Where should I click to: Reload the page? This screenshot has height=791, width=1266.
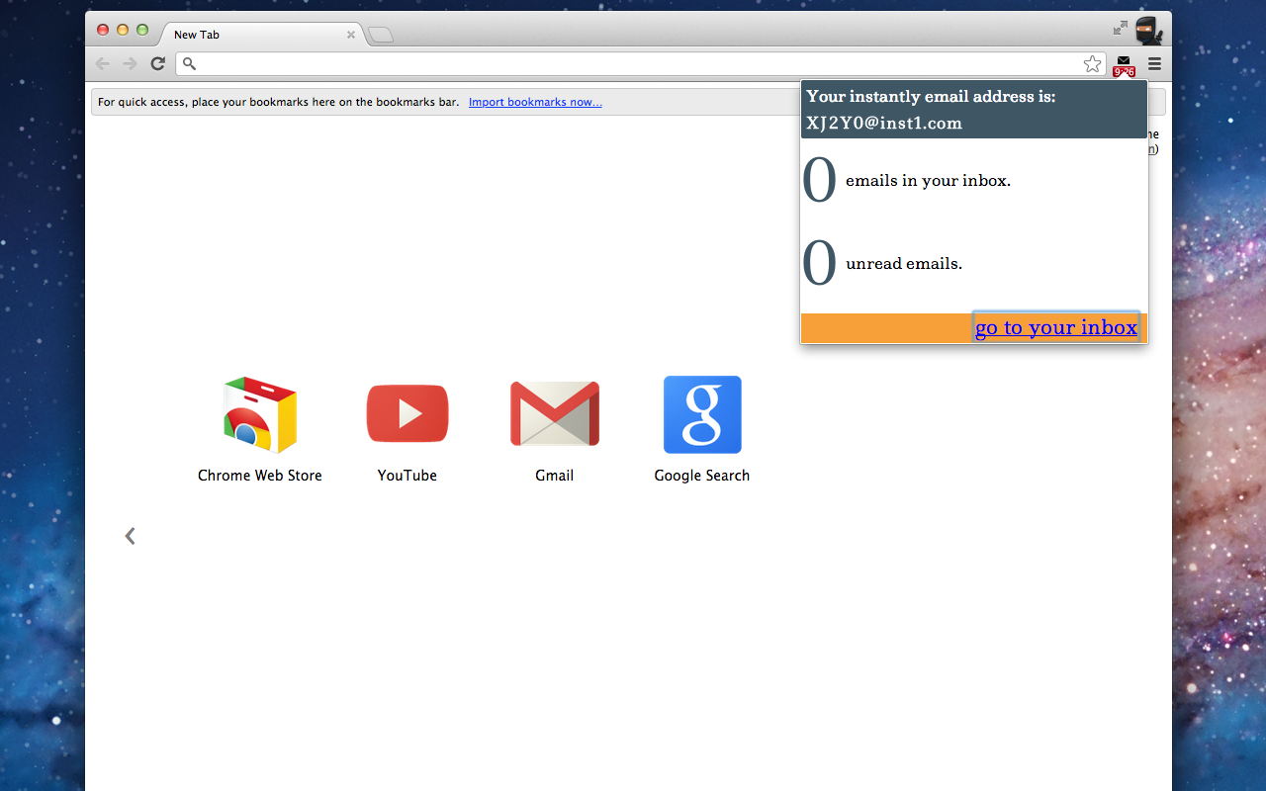157,64
